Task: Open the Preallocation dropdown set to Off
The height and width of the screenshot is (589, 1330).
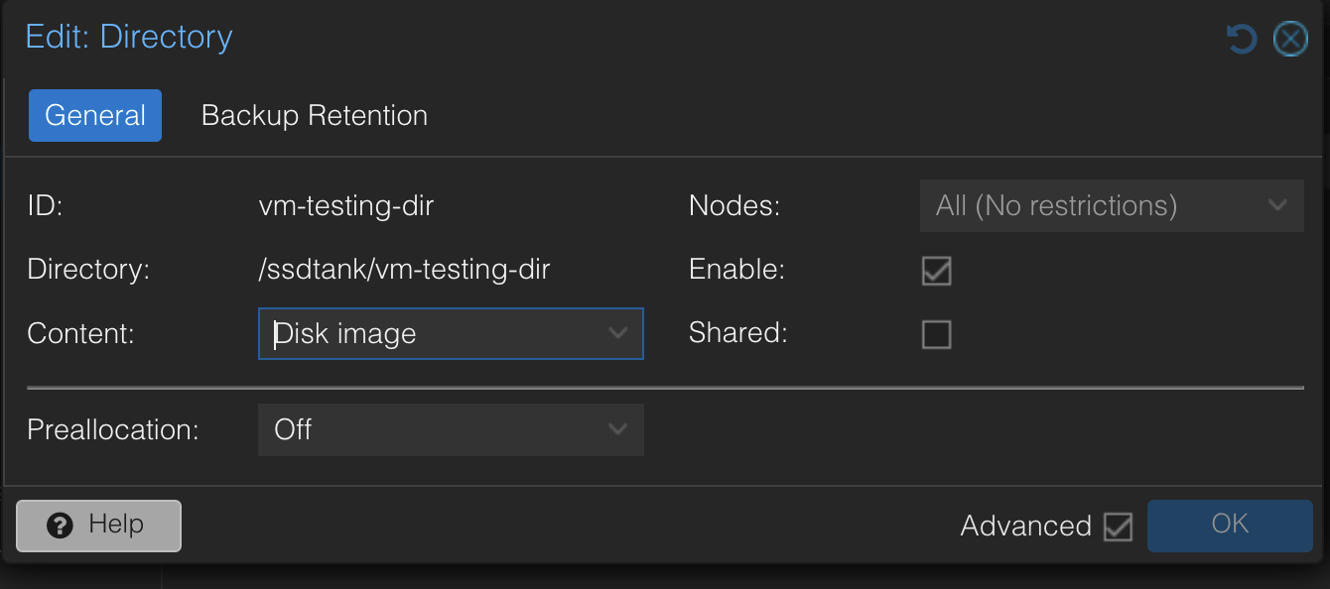Action: [x=451, y=429]
